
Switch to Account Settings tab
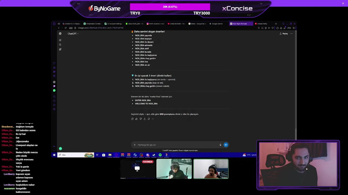click(113, 24)
